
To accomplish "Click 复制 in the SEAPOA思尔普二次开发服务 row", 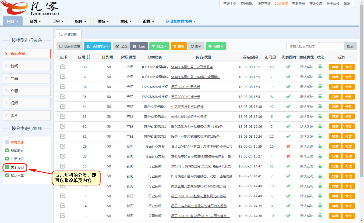I will pyautogui.click(x=335, y=67).
